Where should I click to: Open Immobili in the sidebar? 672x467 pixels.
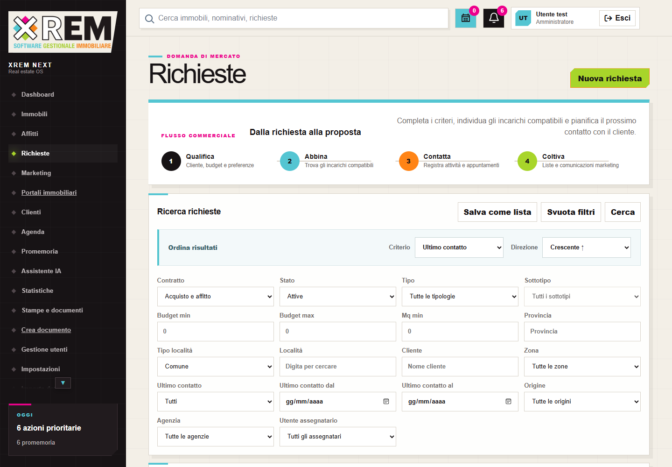(x=63, y=114)
